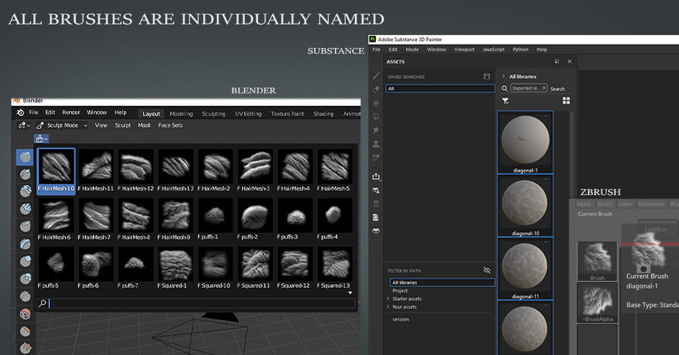Switch to the Sculpting workspace tab
This screenshot has width=679, height=355.
click(214, 114)
